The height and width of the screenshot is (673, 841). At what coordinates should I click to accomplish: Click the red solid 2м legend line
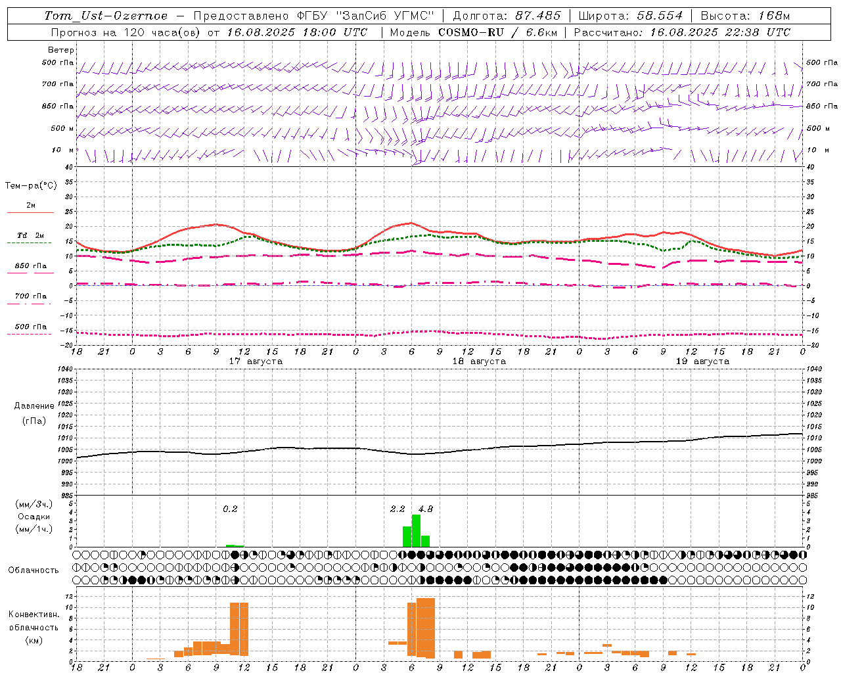point(30,212)
